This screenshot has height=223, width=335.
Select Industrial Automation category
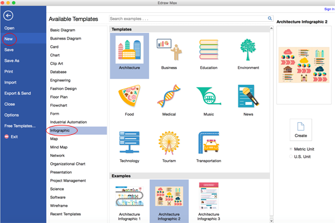click(68, 122)
